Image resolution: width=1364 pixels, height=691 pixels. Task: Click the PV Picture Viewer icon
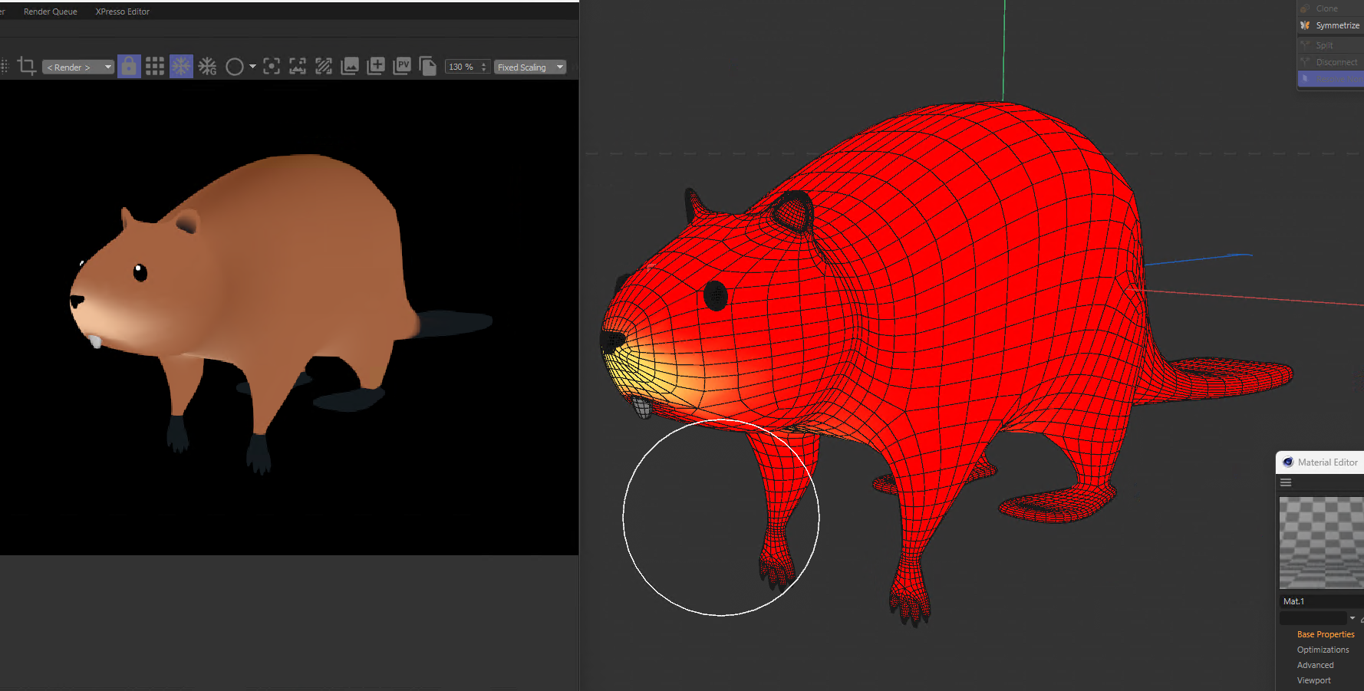[x=402, y=67]
